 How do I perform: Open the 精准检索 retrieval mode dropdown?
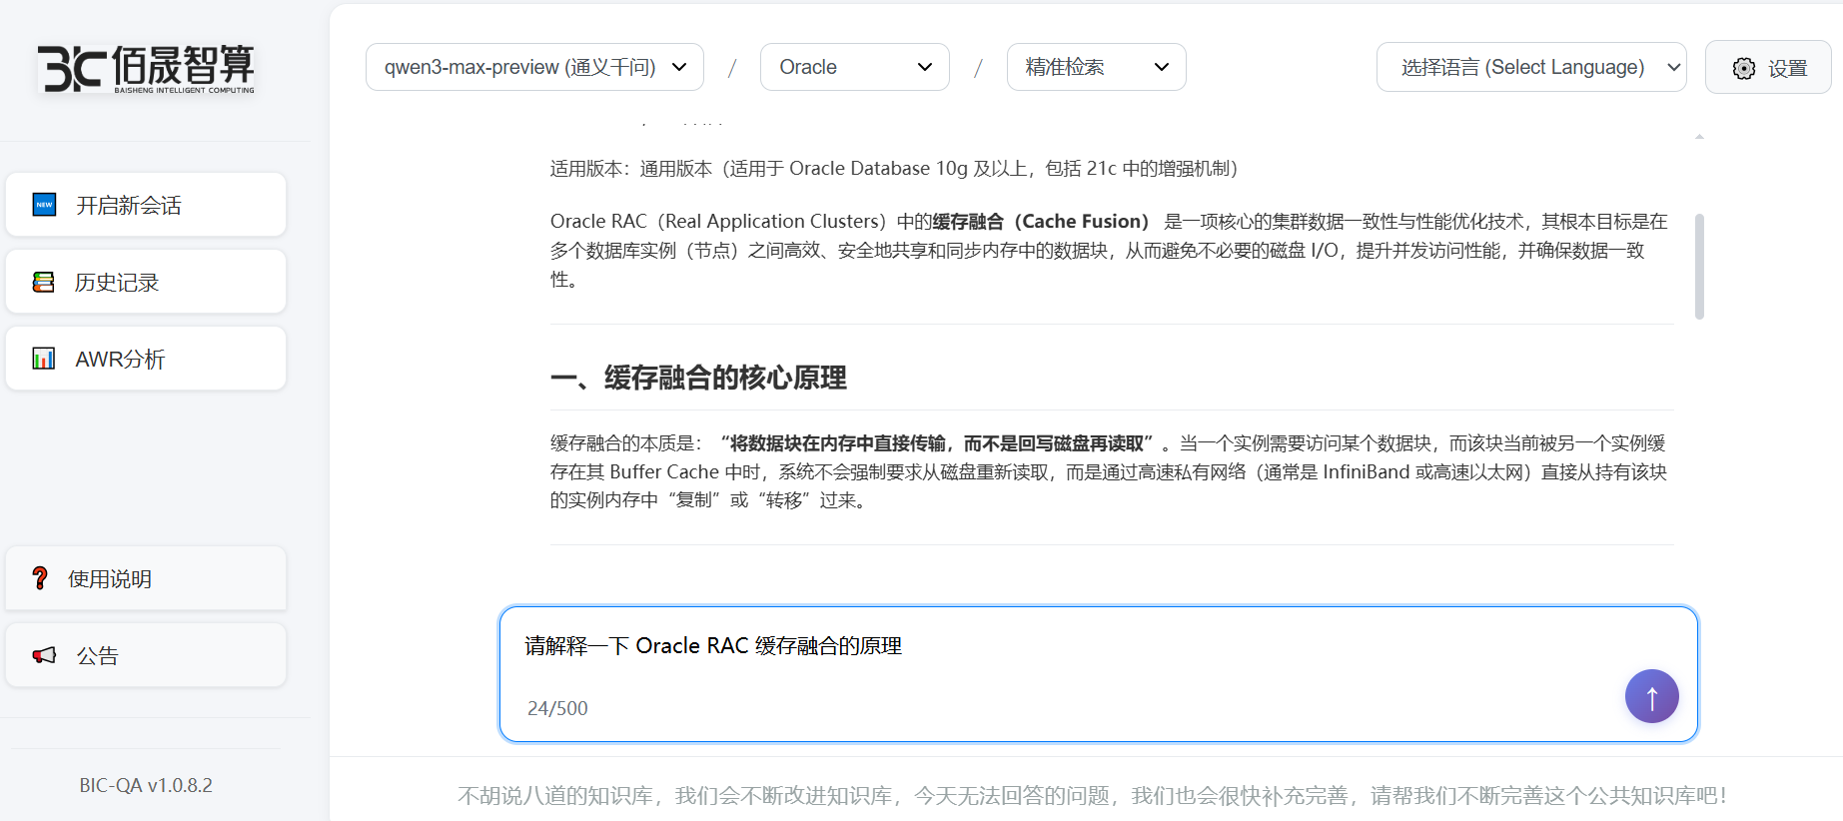point(1097,67)
